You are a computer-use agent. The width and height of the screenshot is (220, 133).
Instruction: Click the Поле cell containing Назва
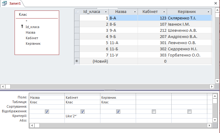(47, 98)
